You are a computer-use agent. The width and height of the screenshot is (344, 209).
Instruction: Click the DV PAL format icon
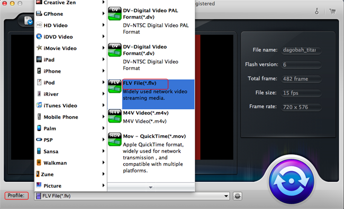click(114, 14)
